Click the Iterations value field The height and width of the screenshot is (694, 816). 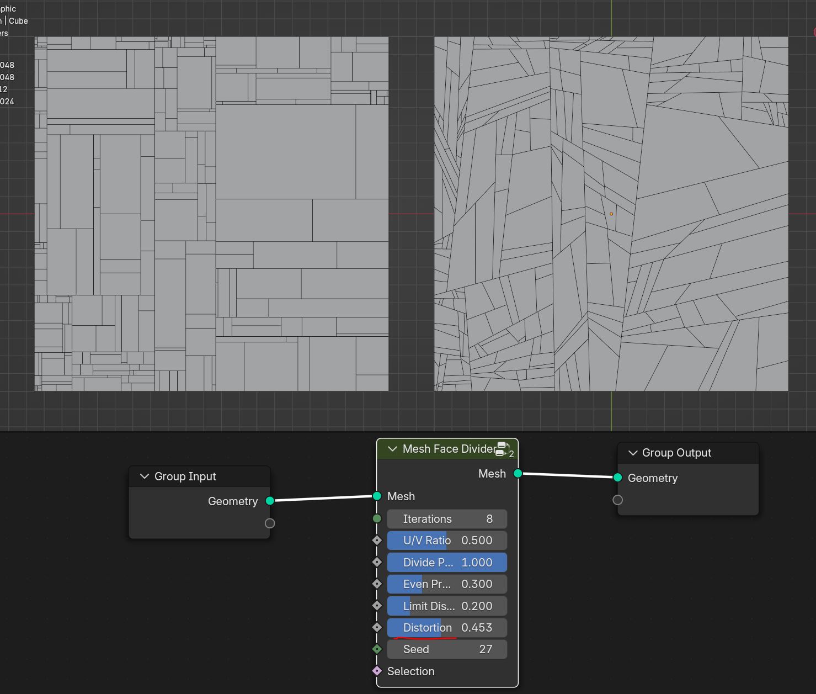tap(447, 519)
